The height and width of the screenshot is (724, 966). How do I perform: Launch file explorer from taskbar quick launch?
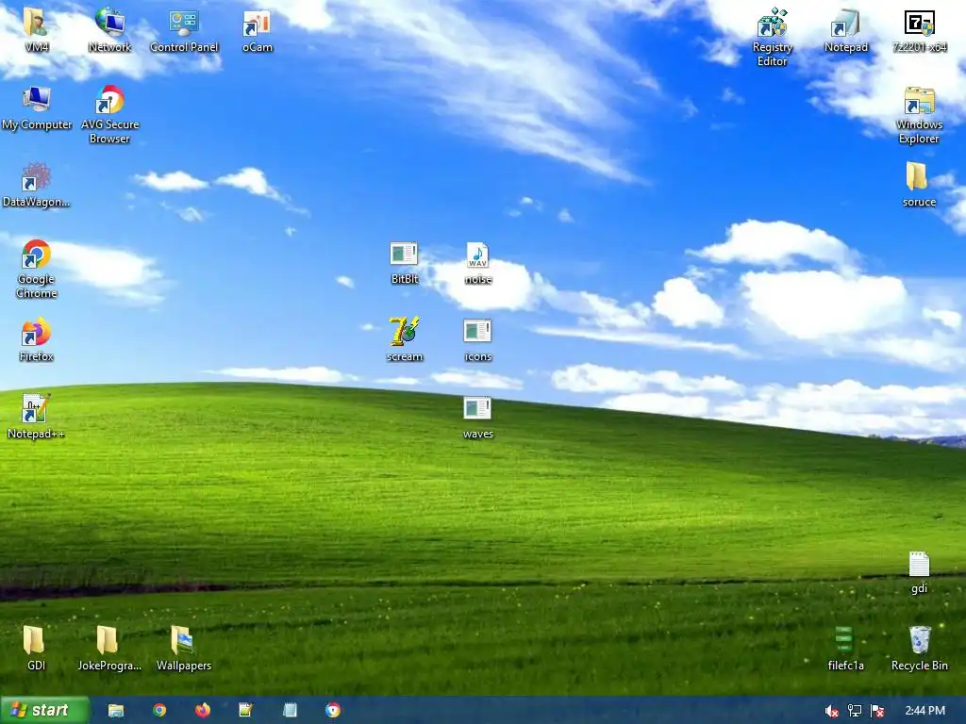(x=116, y=711)
